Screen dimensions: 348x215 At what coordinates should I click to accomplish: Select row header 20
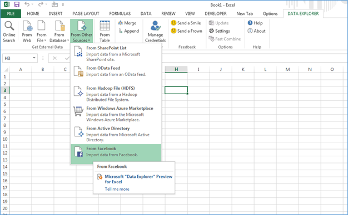(x=5, y=208)
